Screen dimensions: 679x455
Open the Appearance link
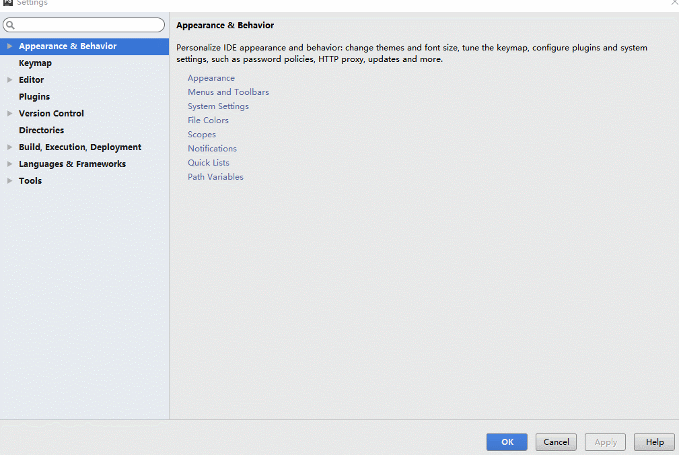(x=211, y=78)
